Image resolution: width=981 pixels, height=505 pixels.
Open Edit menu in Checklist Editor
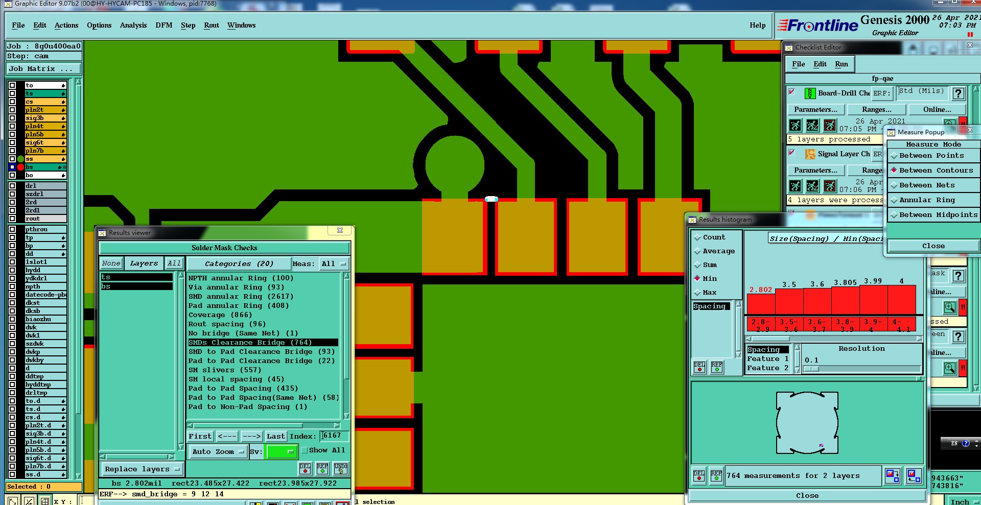pos(820,64)
